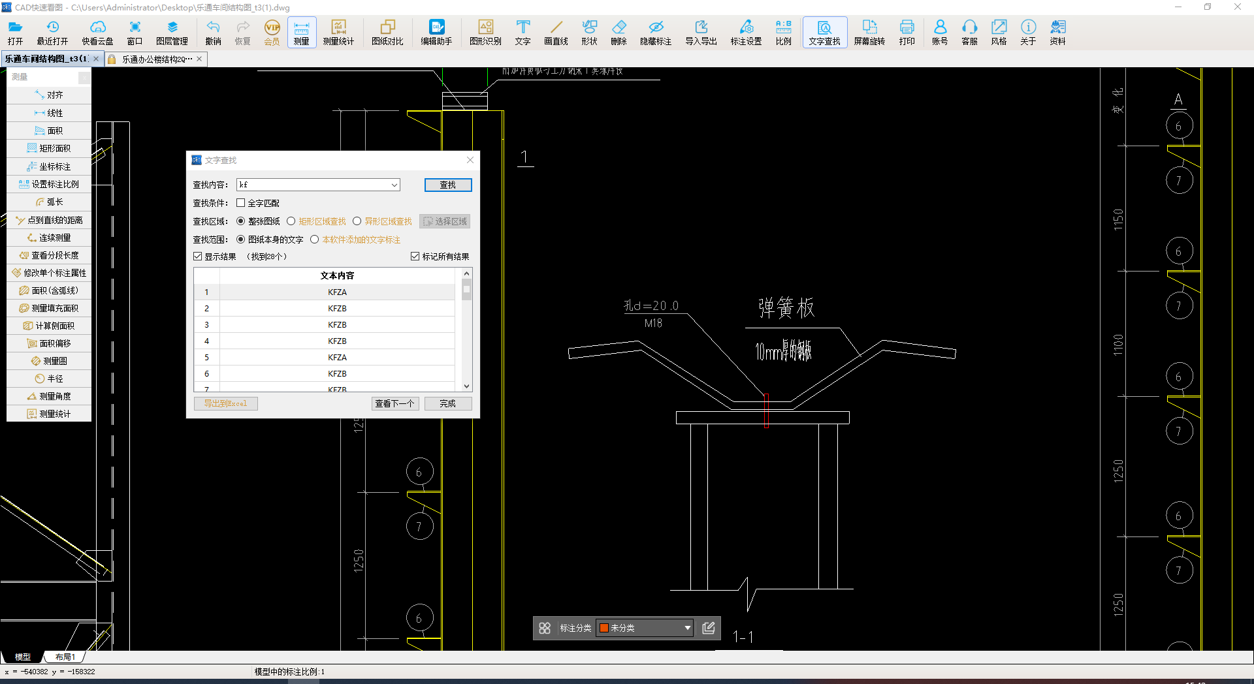Select 本软件添加的文字标注 radio option
Screen dimensions: 1254x684
coord(315,240)
